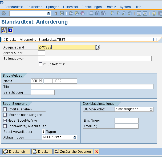Click the green Back arrow icon
The width and height of the screenshot is (162, 157).
[71, 13]
